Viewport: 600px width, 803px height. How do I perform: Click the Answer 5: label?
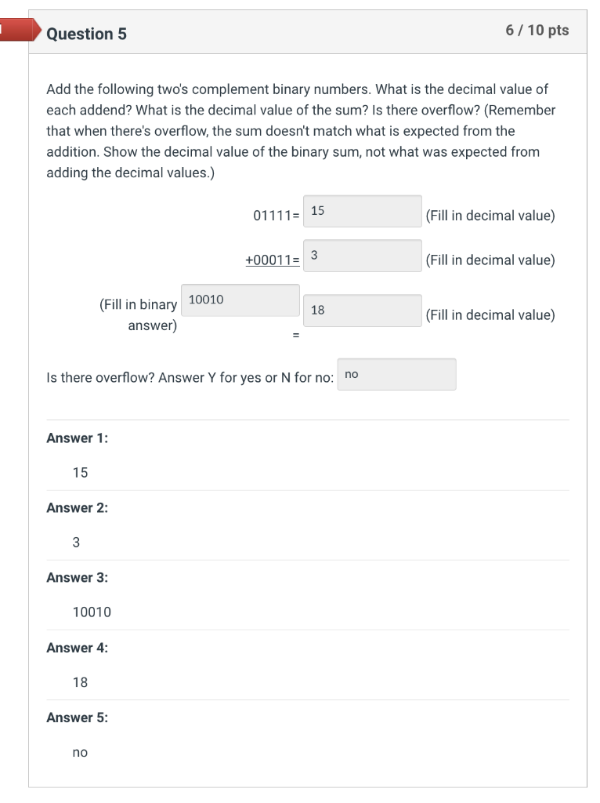78,718
